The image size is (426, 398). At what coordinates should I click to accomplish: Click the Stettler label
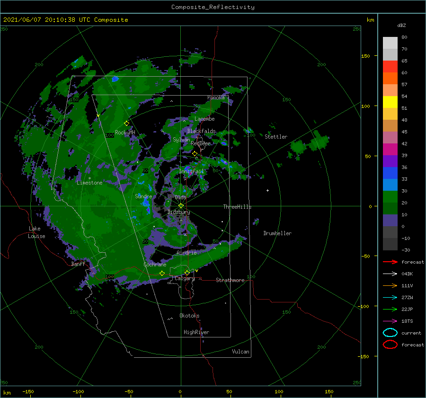pos(276,137)
